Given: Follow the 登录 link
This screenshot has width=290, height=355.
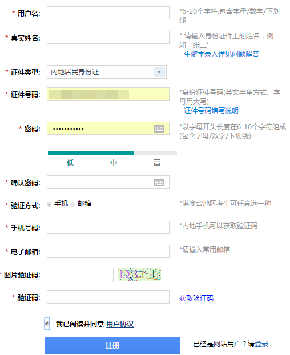Looking at the screenshot, I should point(261,344).
